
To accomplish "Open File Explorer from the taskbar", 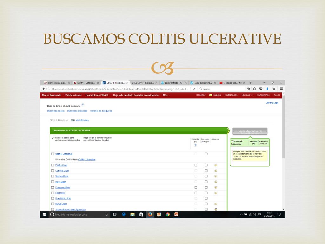I will coord(132,214).
